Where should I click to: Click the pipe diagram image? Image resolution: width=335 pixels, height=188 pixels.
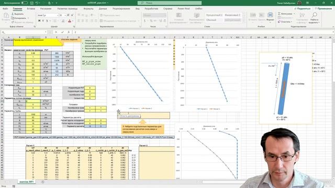pyautogui.click(x=286, y=88)
